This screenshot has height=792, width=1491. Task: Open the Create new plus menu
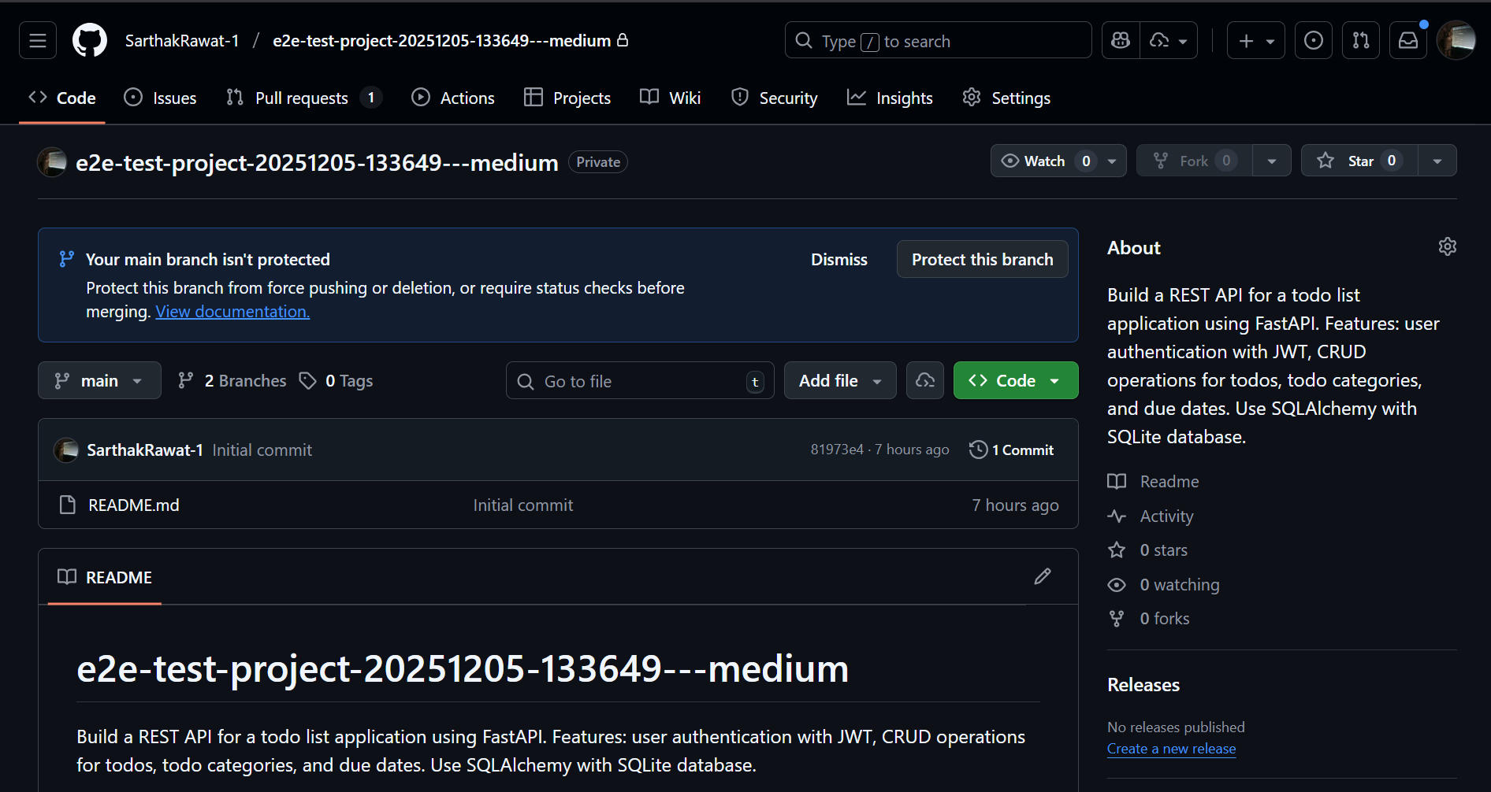[1256, 40]
